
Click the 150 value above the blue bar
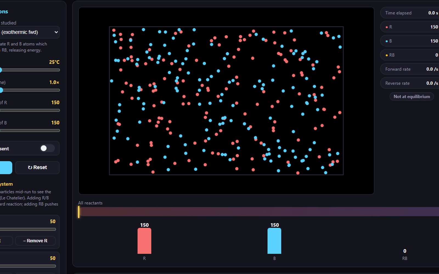[x=275, y=225]
